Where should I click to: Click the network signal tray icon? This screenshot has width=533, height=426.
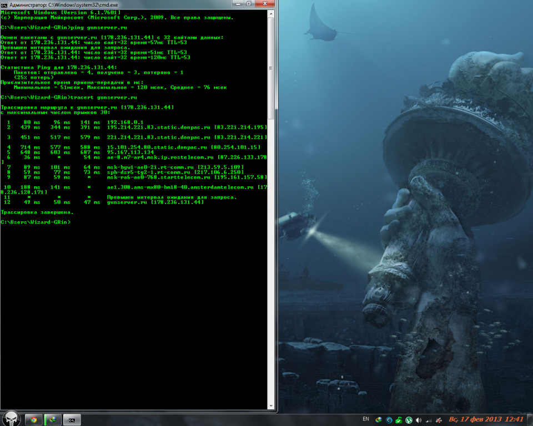(x=428, y=419)
